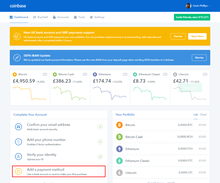Open Verify your identity step
220x183 pixels.
click(x=59, y=157)
